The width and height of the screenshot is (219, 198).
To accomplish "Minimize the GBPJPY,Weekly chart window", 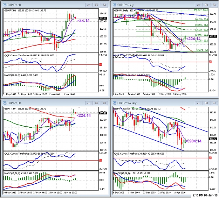I will click(198, 103).
